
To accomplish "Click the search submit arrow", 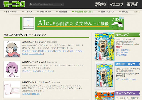I will tap(62, 4).
